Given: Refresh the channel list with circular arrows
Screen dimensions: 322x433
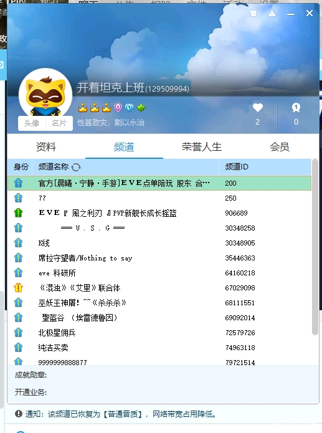Looking at the screenshot, I should coord(76,167).
